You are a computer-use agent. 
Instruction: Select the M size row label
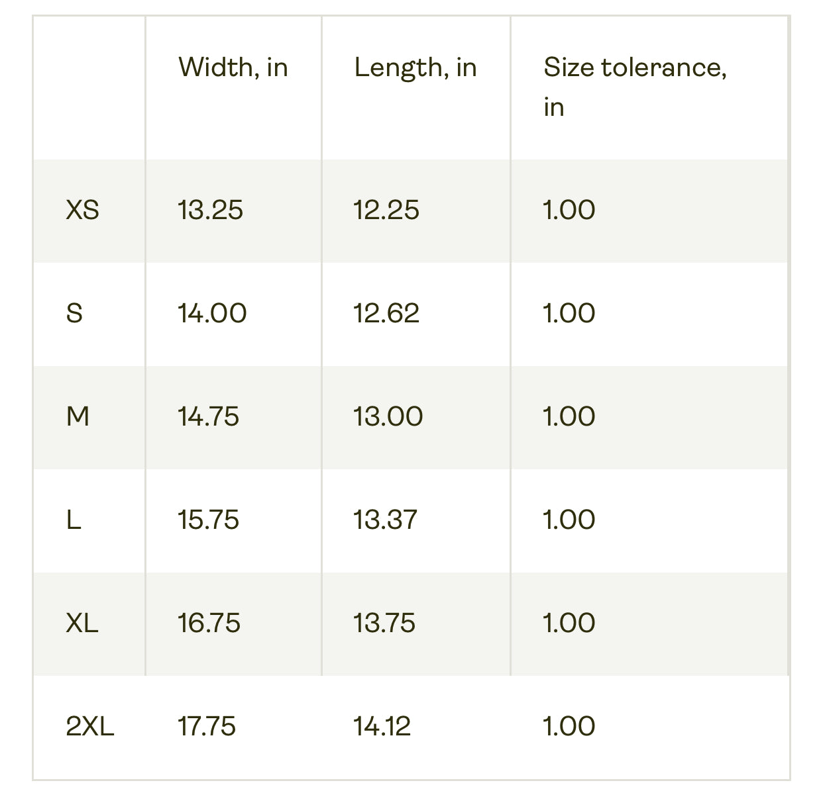coord(78,416)
